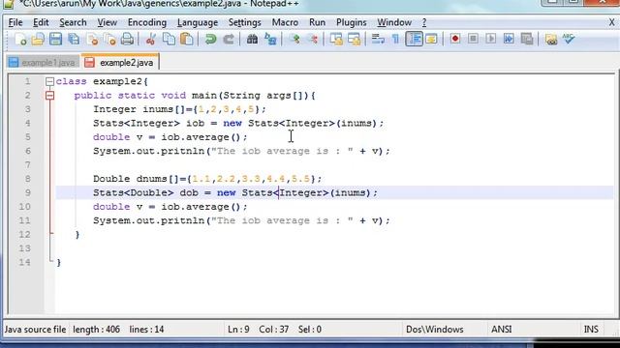Toggle synchronized vertical scrolling
Viewport: 620px width, 348px height.
(336, 39)
